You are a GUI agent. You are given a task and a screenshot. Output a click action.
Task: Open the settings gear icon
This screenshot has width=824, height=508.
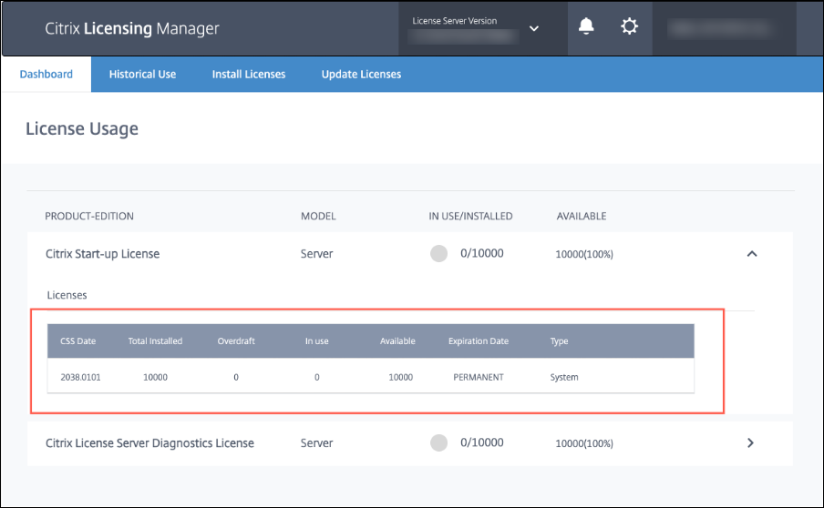(x=629, y=27)
